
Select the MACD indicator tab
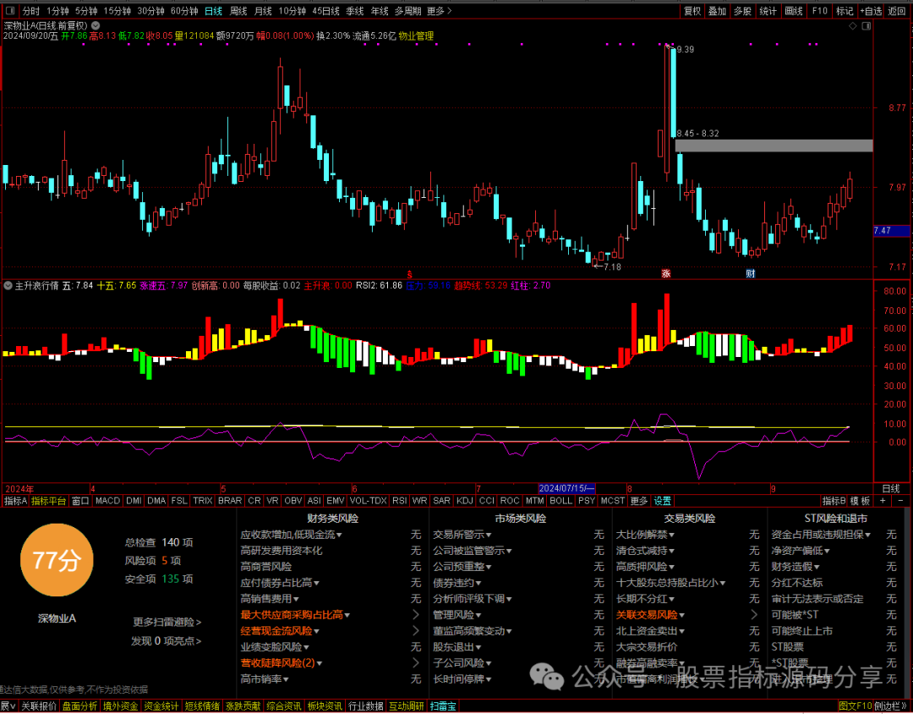107,501
